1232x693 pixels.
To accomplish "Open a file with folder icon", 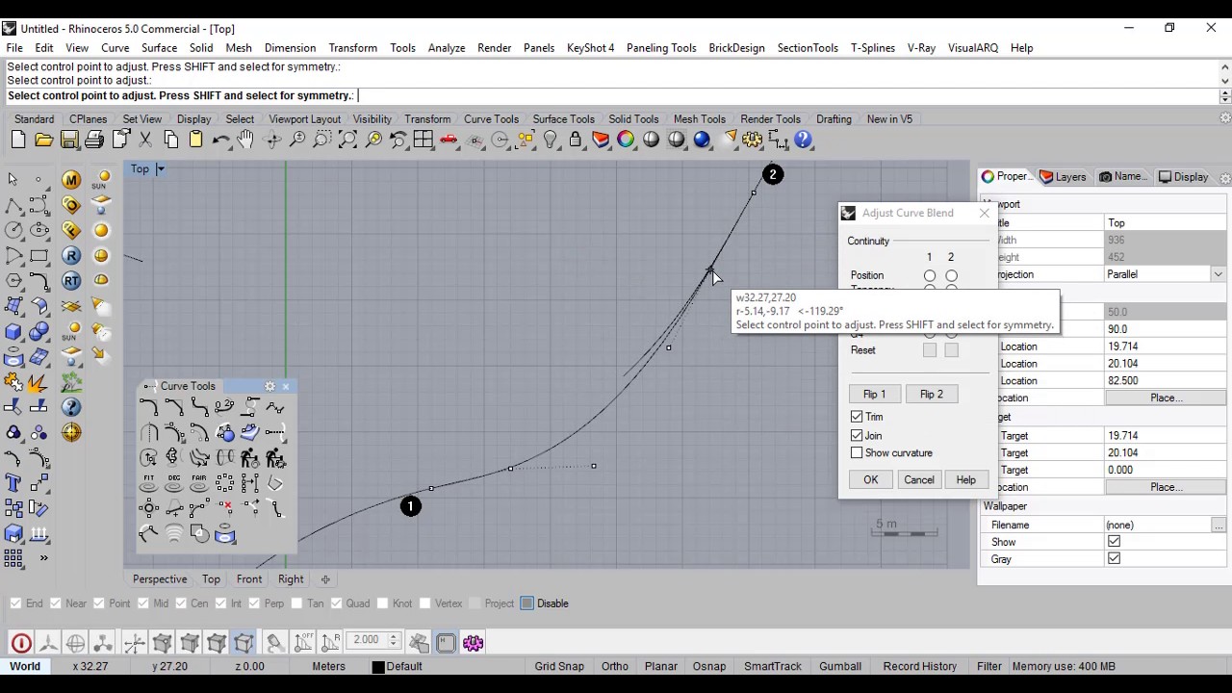I will (43, 141).
